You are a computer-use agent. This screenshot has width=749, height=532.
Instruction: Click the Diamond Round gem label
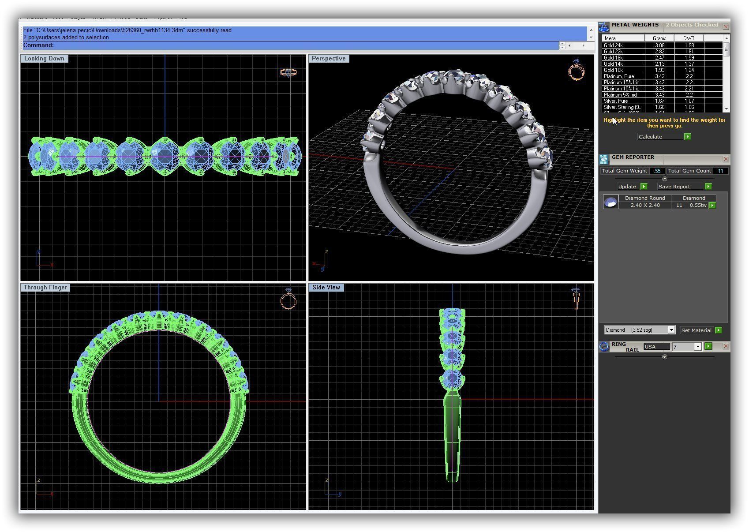[x=645, y=198]
